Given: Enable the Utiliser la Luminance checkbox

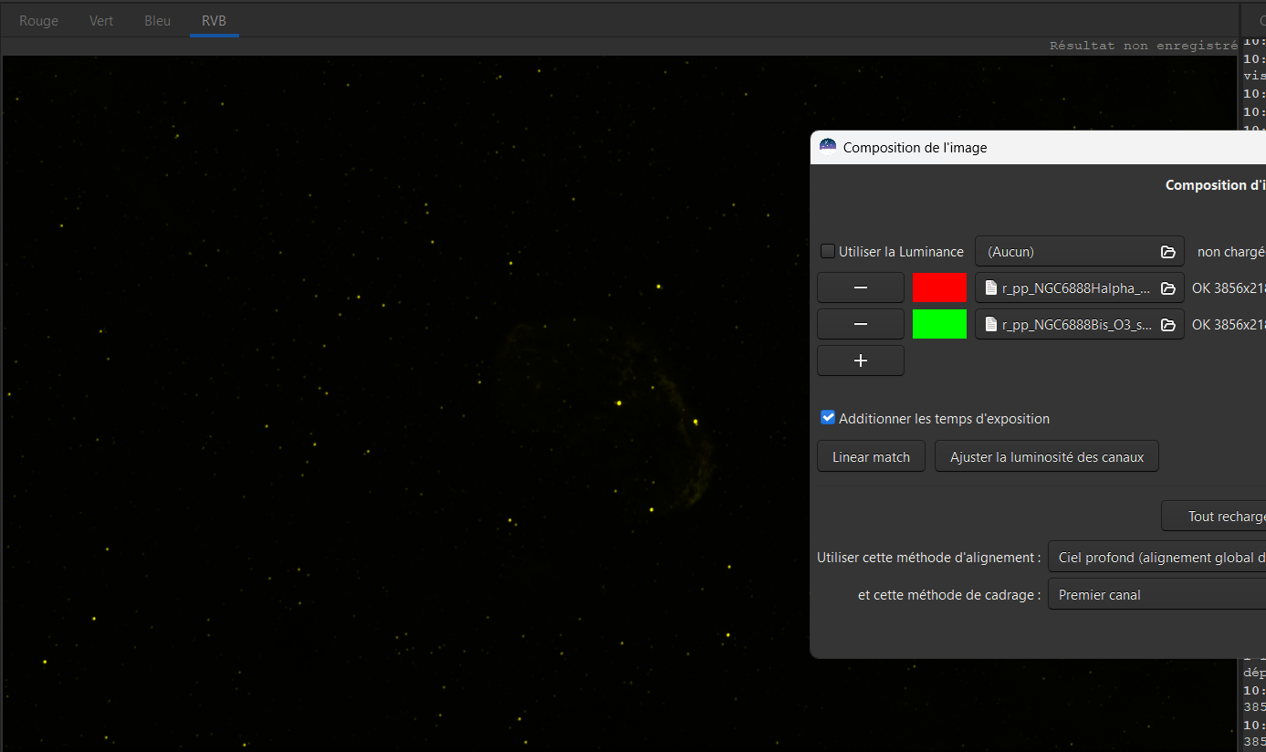Looking at the screenshot, I should click(828, 252).
